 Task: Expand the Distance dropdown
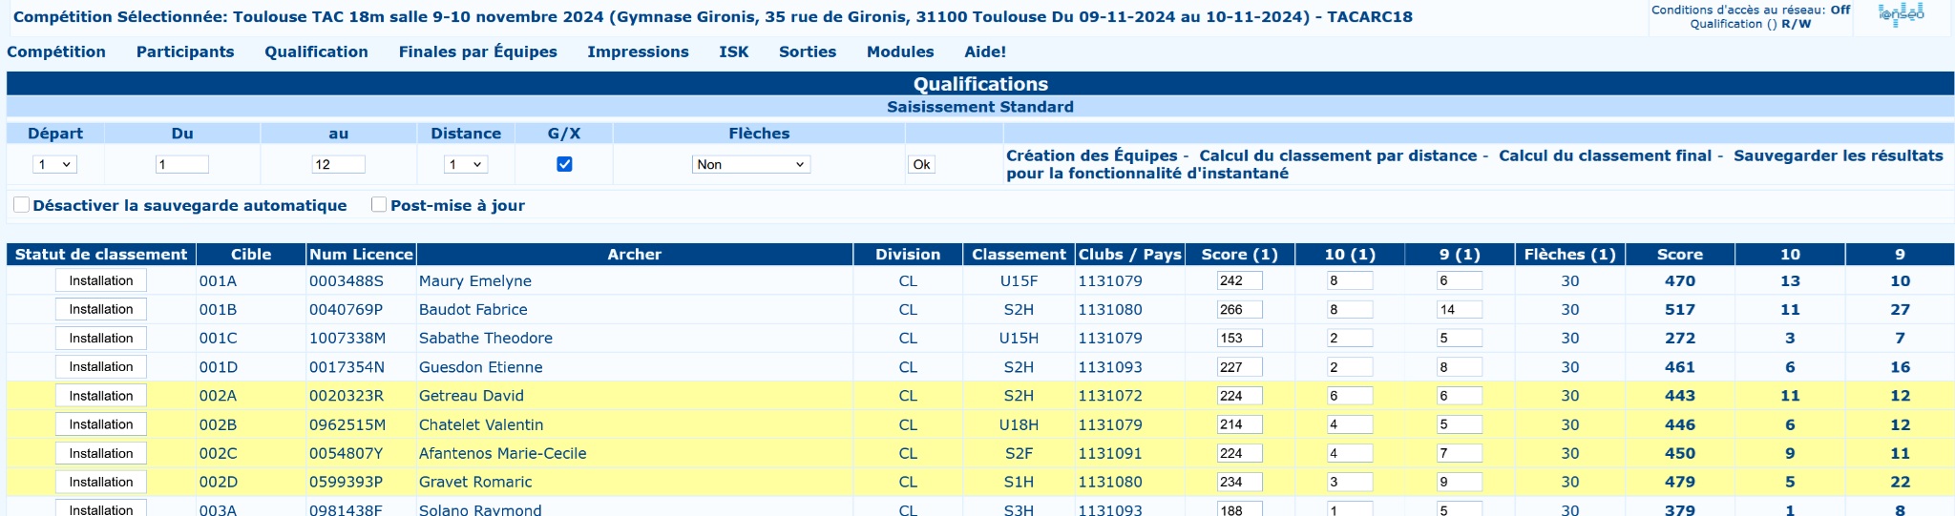point(466,164)
